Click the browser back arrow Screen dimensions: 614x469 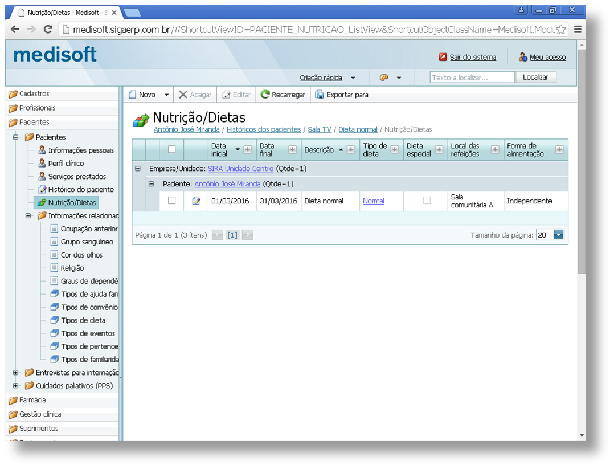point(15,30)
